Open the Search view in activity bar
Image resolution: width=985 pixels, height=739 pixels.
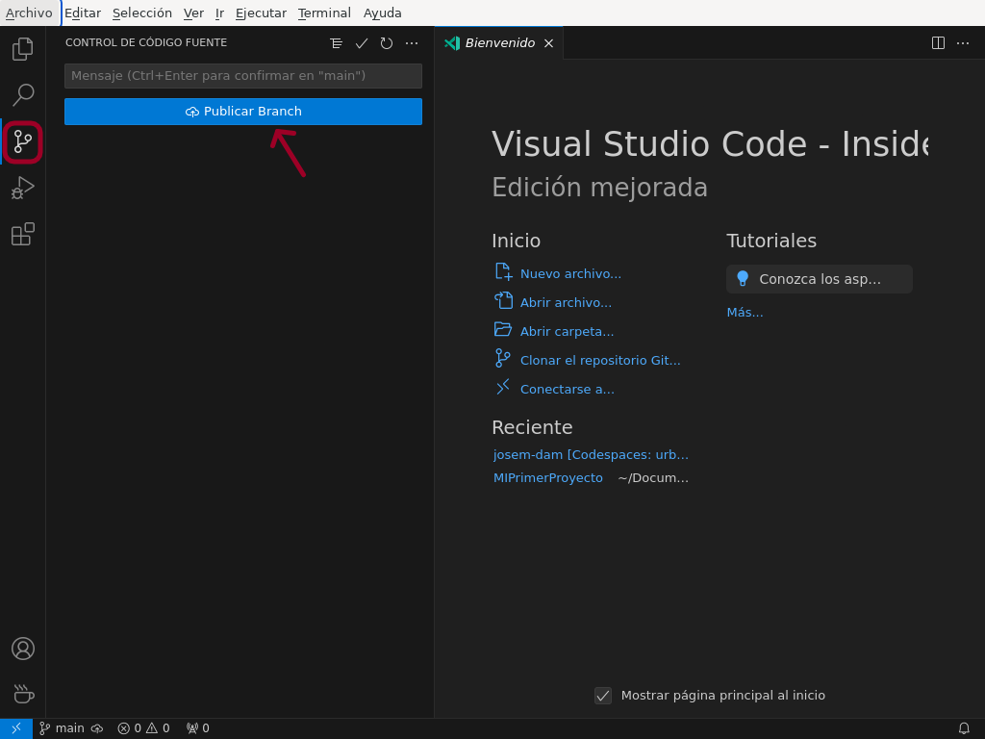pos(23,95)
